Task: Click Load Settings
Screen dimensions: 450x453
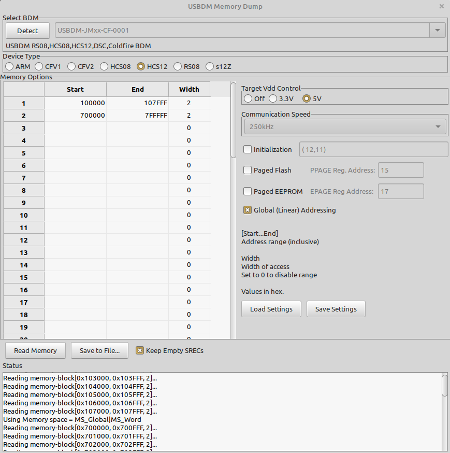Action: 271,309
